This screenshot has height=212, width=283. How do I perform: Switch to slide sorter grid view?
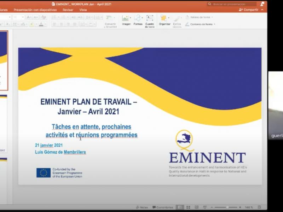pyautogui.click(x=188, y=207)
